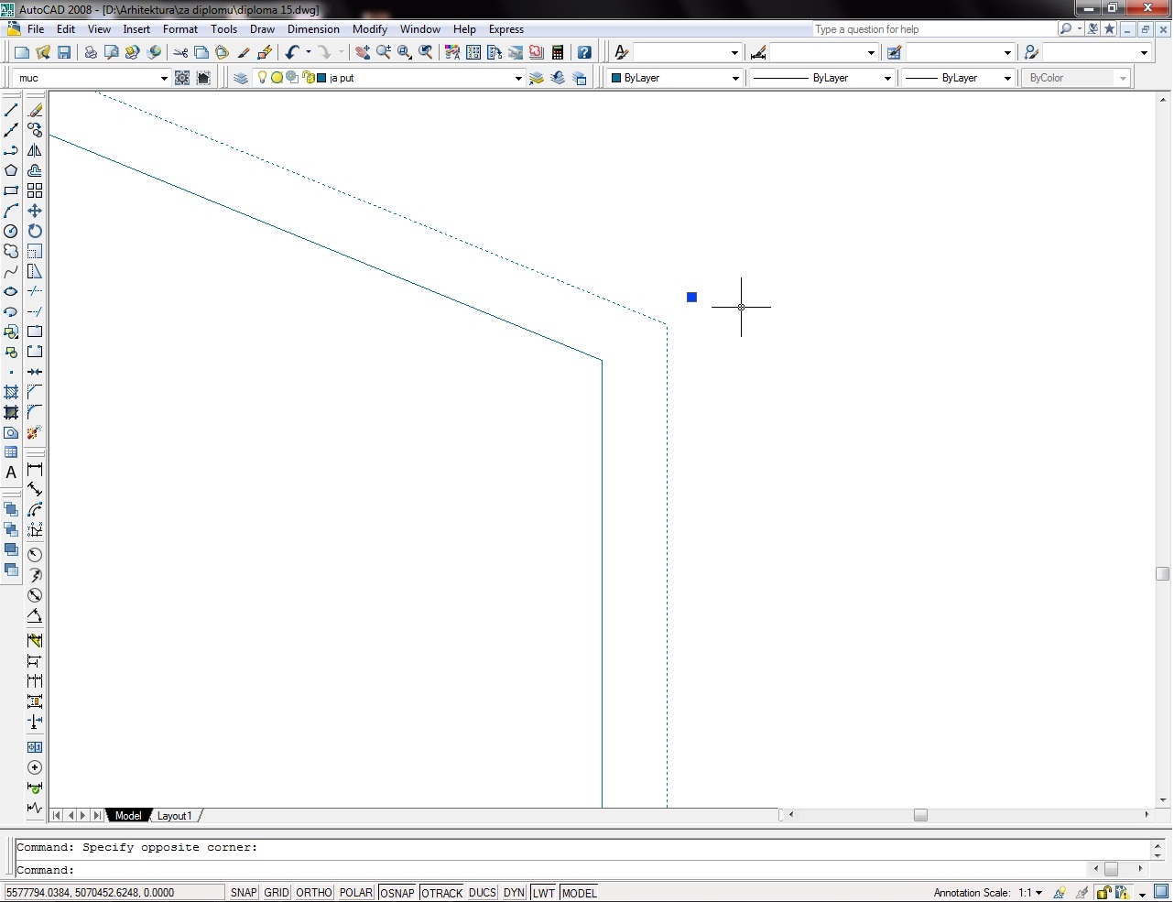Select the Multiline Text tool
This screenshot has width=1174, height=902.
pyautogui.click(x=11, y=473)
